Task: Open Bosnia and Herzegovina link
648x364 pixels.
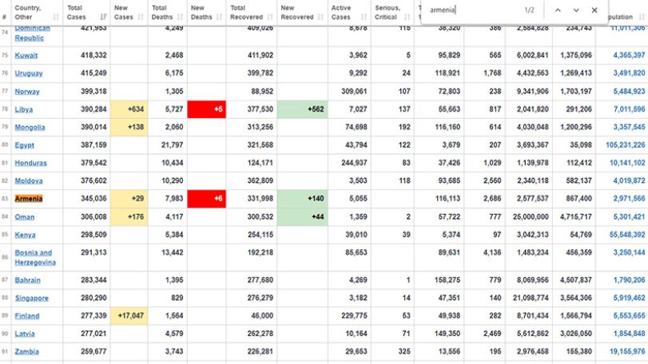Action: (35, 257)
